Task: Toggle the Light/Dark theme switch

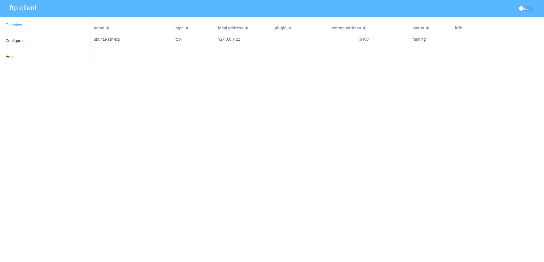Action: 525,8
